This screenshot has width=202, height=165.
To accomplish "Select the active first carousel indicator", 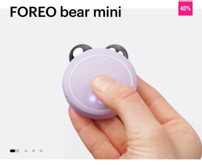I will (15, 151).
